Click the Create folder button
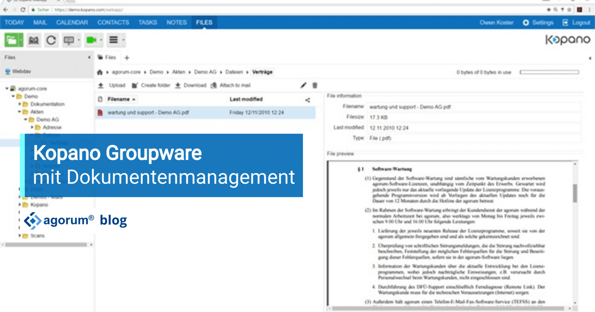595x312 pixels. (151, 85)
